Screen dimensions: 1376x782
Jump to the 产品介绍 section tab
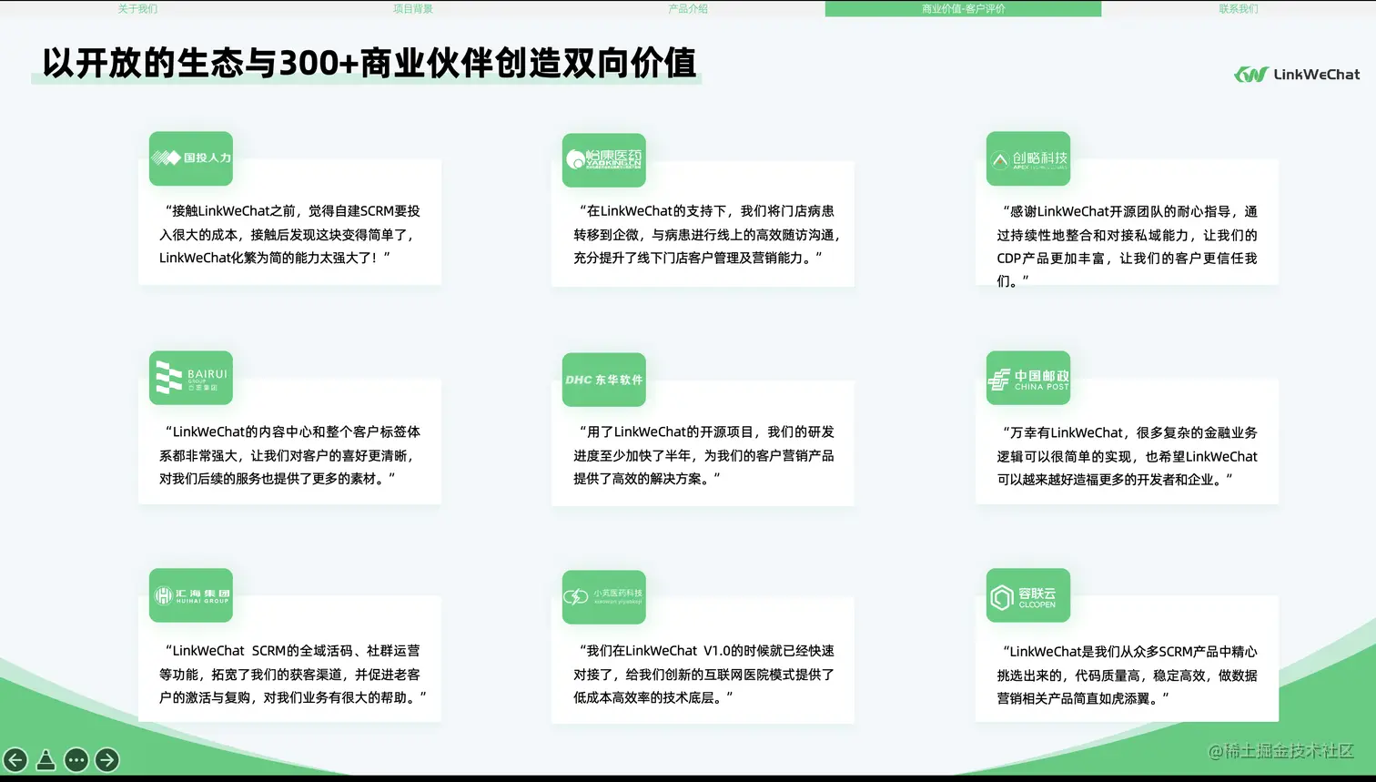coord(688,8)
